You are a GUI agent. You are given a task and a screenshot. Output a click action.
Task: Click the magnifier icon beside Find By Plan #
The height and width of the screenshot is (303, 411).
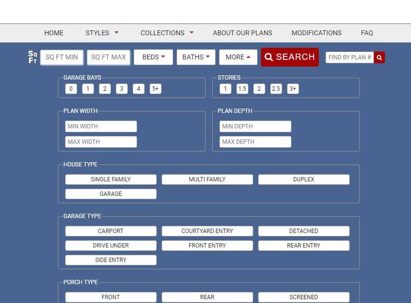click(379, 57)
